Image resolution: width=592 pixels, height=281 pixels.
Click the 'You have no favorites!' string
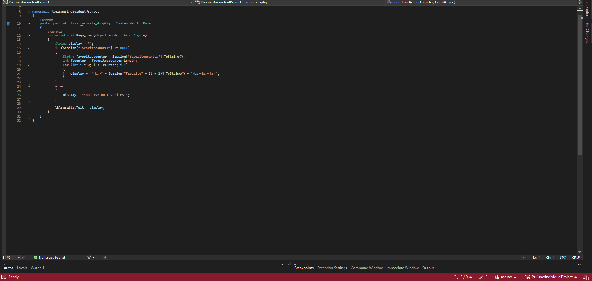(x=105, y=95)
